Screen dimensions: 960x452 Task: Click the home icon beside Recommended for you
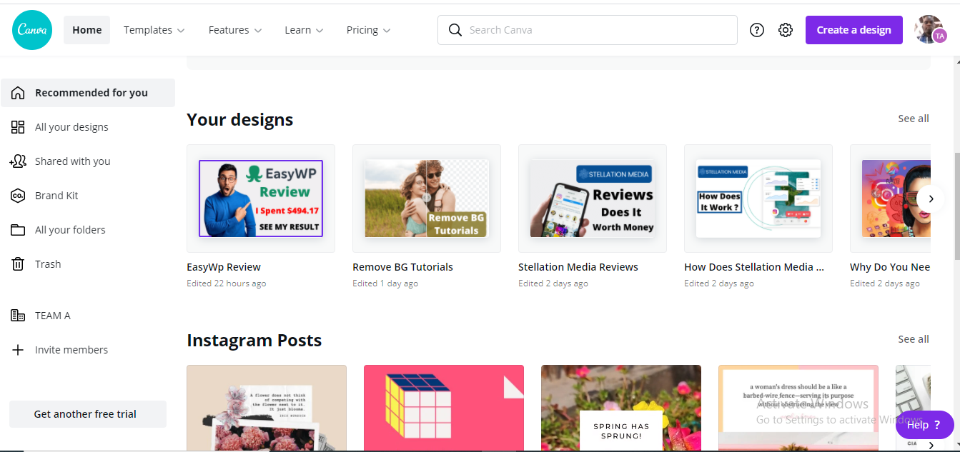click(x=18, y=93)
